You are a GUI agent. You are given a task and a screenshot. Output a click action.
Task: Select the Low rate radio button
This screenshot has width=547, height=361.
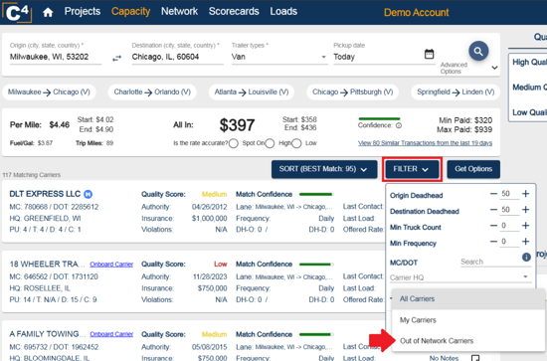click(296, 143)
